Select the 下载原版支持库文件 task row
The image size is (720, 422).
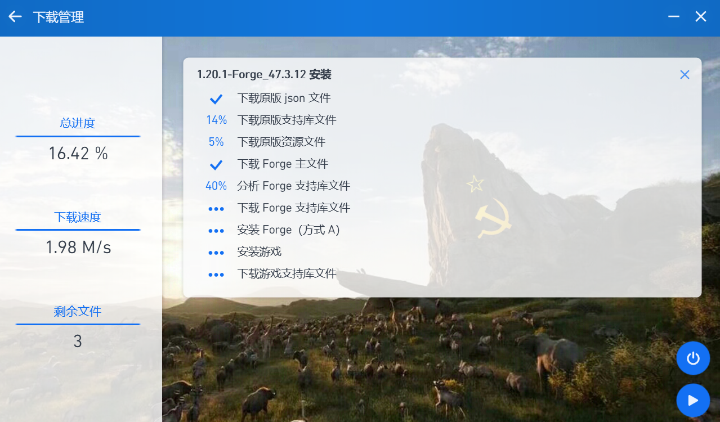click(x=287, y=120)
